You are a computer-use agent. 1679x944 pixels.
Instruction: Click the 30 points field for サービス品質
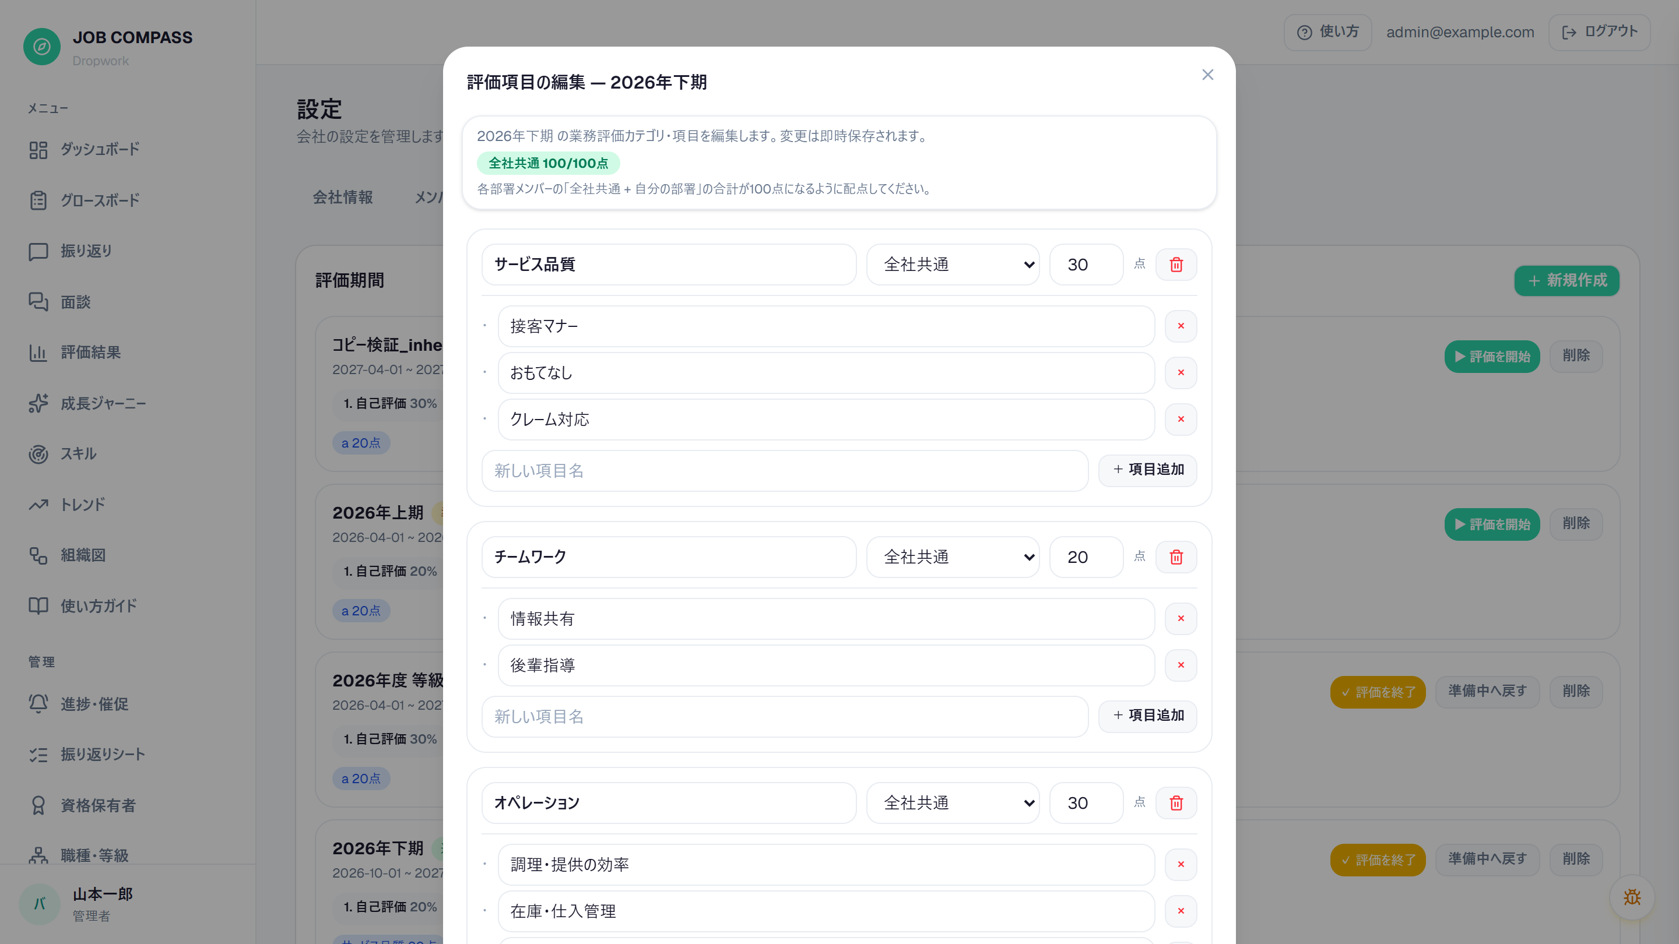coord(1086,265)
